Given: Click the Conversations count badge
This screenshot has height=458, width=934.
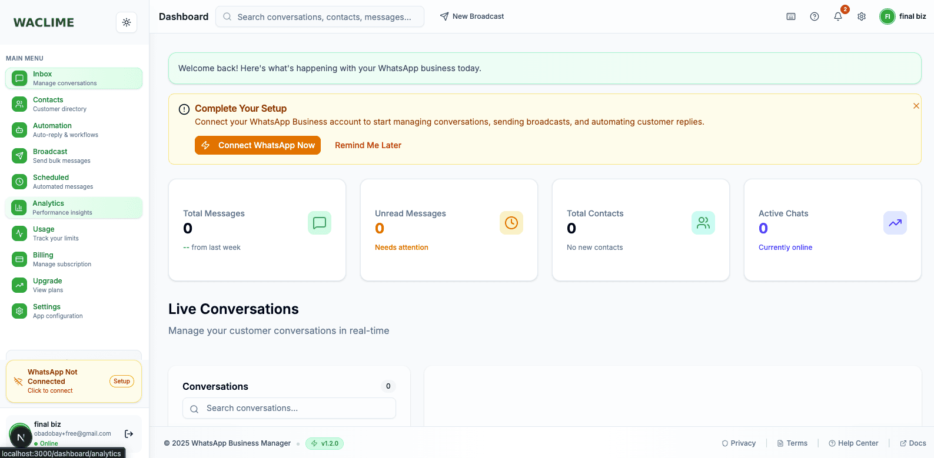Looking at the screenshot, I should (x=388, y=386).
